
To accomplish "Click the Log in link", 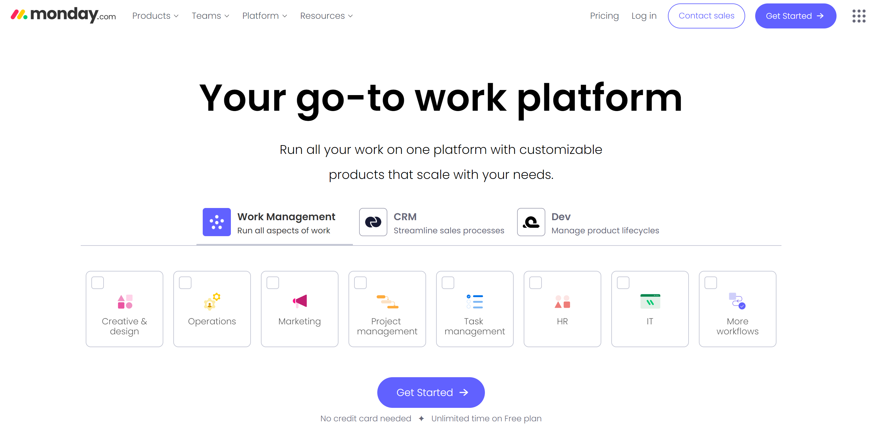I will click(x=645, y=16).
